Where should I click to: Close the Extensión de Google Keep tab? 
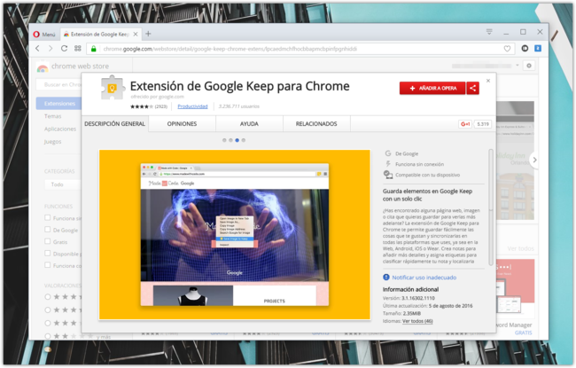pyautogui.click(x=136, y=35)
